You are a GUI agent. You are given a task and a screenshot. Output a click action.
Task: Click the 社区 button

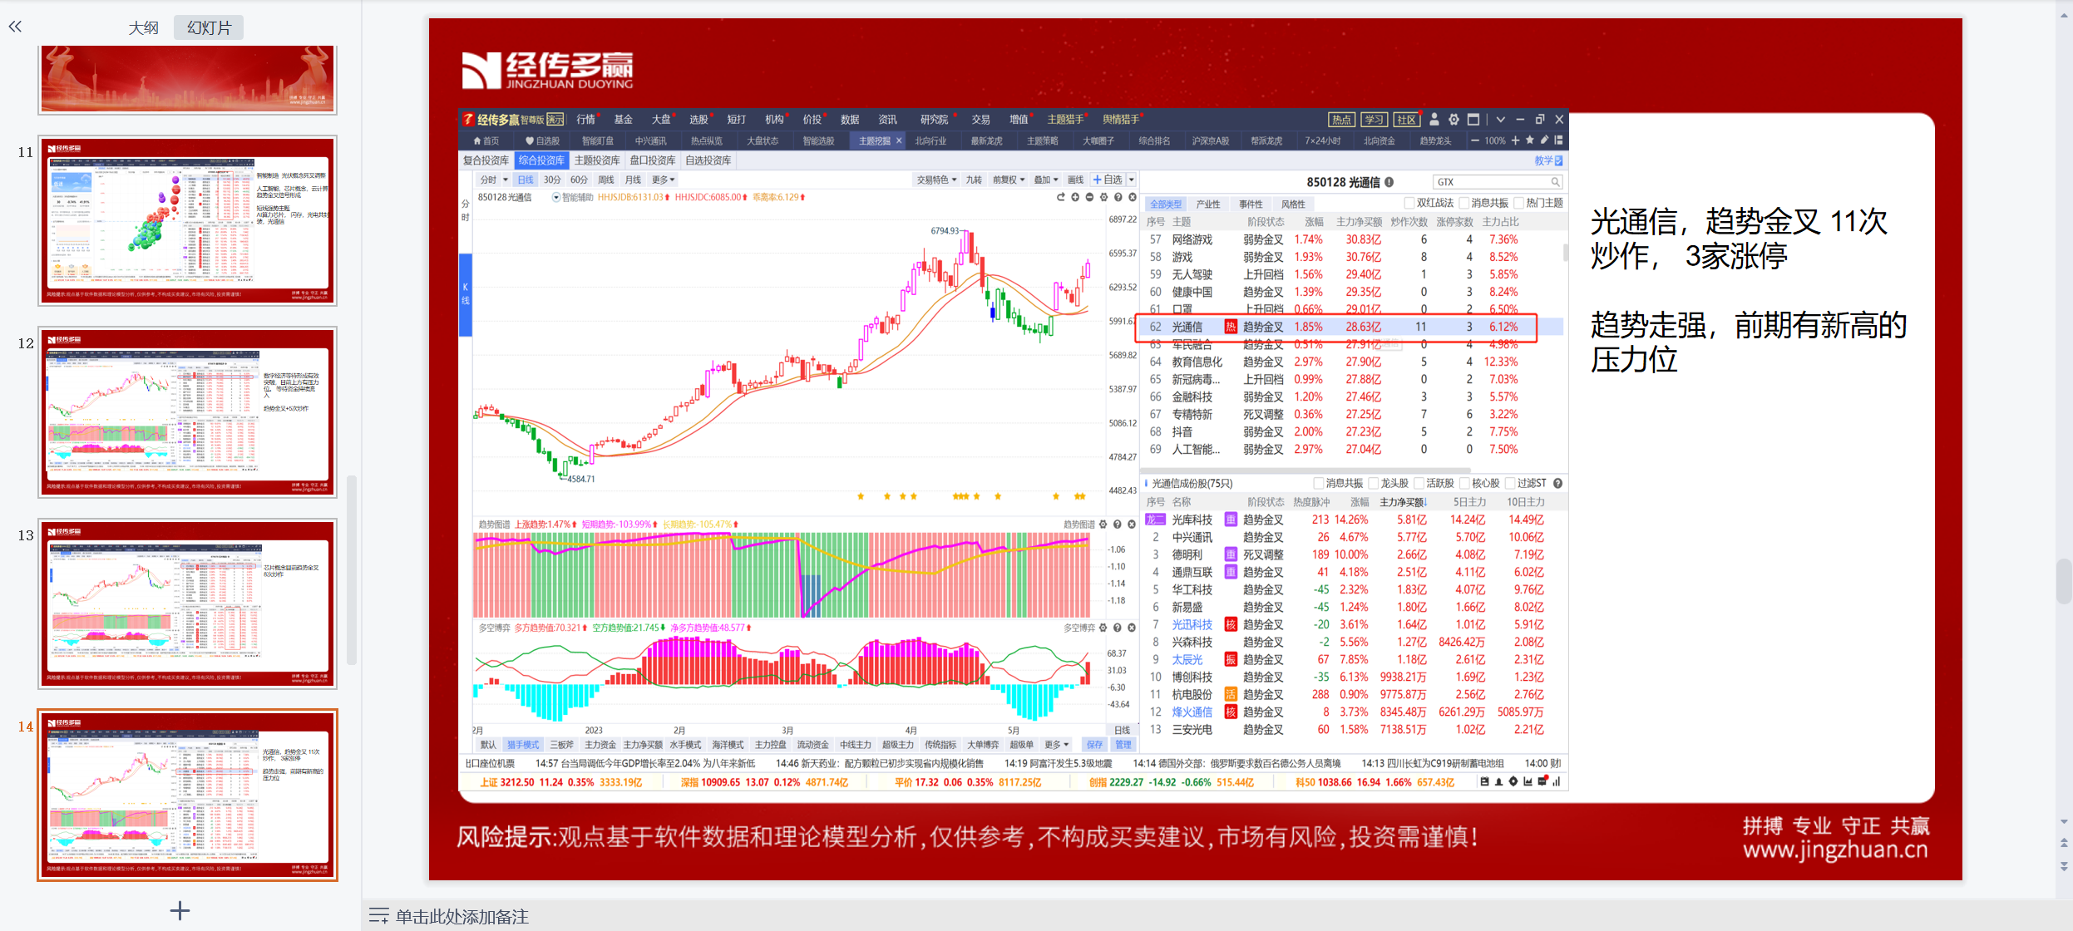[x=1406, y=120]
